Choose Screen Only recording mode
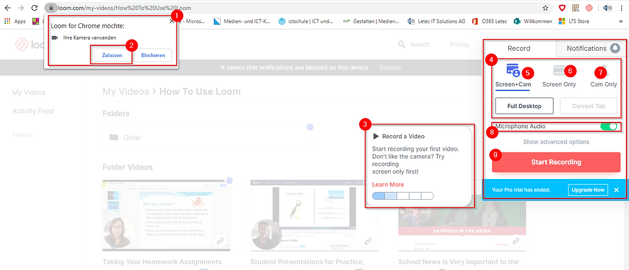629x270 pixels. 559,76
